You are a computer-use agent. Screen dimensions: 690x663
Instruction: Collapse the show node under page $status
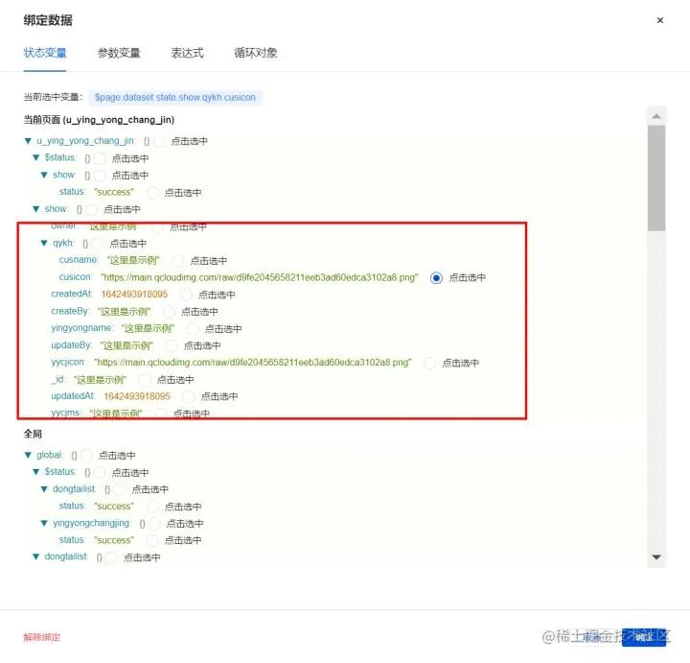tap(44, 175)
